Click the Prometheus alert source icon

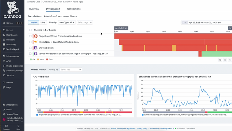[36, 36]
